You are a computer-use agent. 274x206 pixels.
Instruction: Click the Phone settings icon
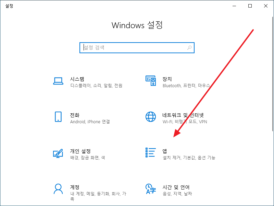[x=58, y=117]
